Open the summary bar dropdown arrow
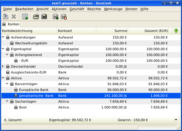The width and height of the screenshot is (182, 131). click(x=176, y=120)
